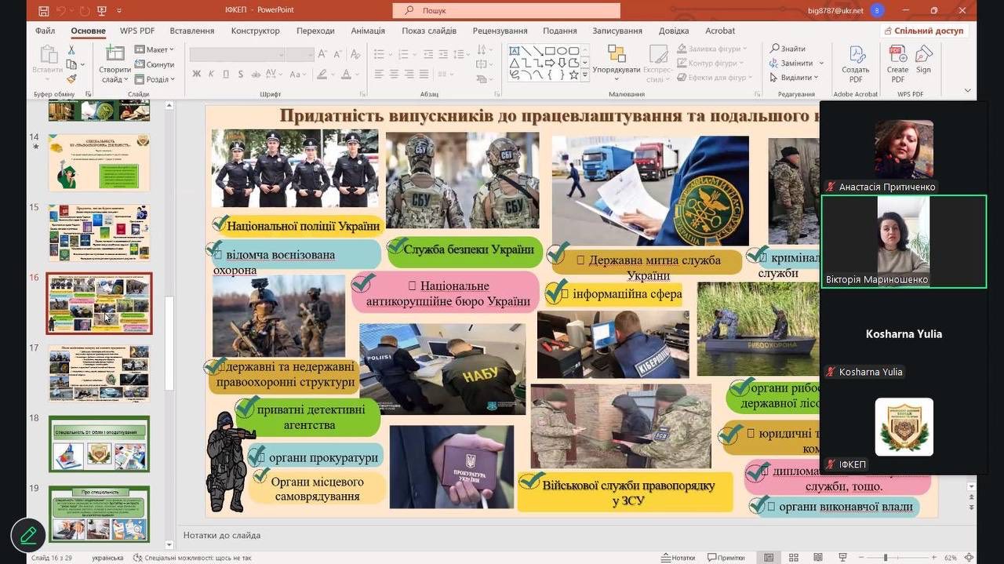
Task: Switch to the Показ слайдів tab
Action: pyautogui.click(x=429, y=31)
